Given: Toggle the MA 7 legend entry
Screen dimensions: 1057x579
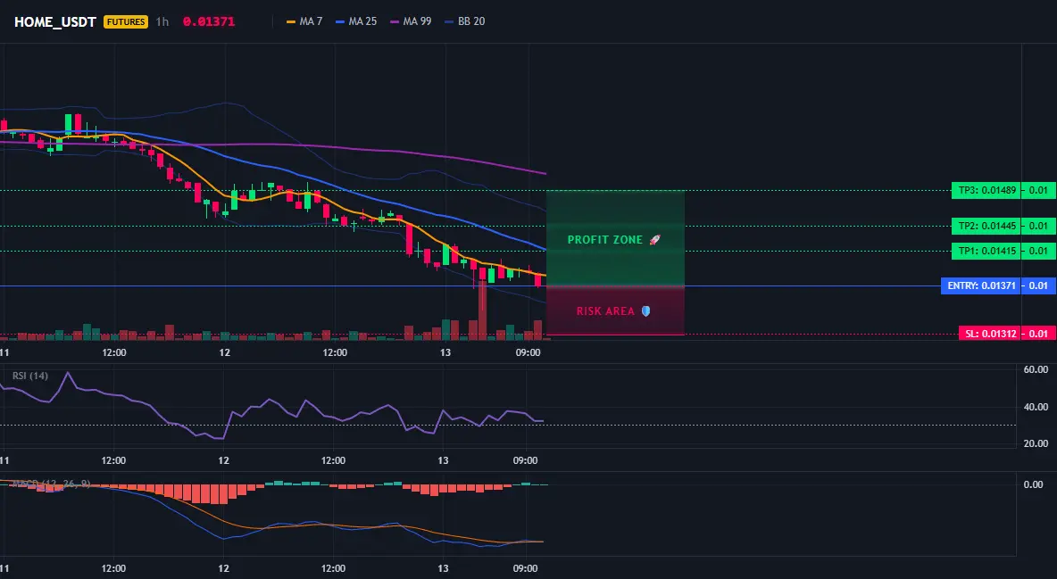Looking at the screenshot, I should pyautogui.click(x=304, y=21).
